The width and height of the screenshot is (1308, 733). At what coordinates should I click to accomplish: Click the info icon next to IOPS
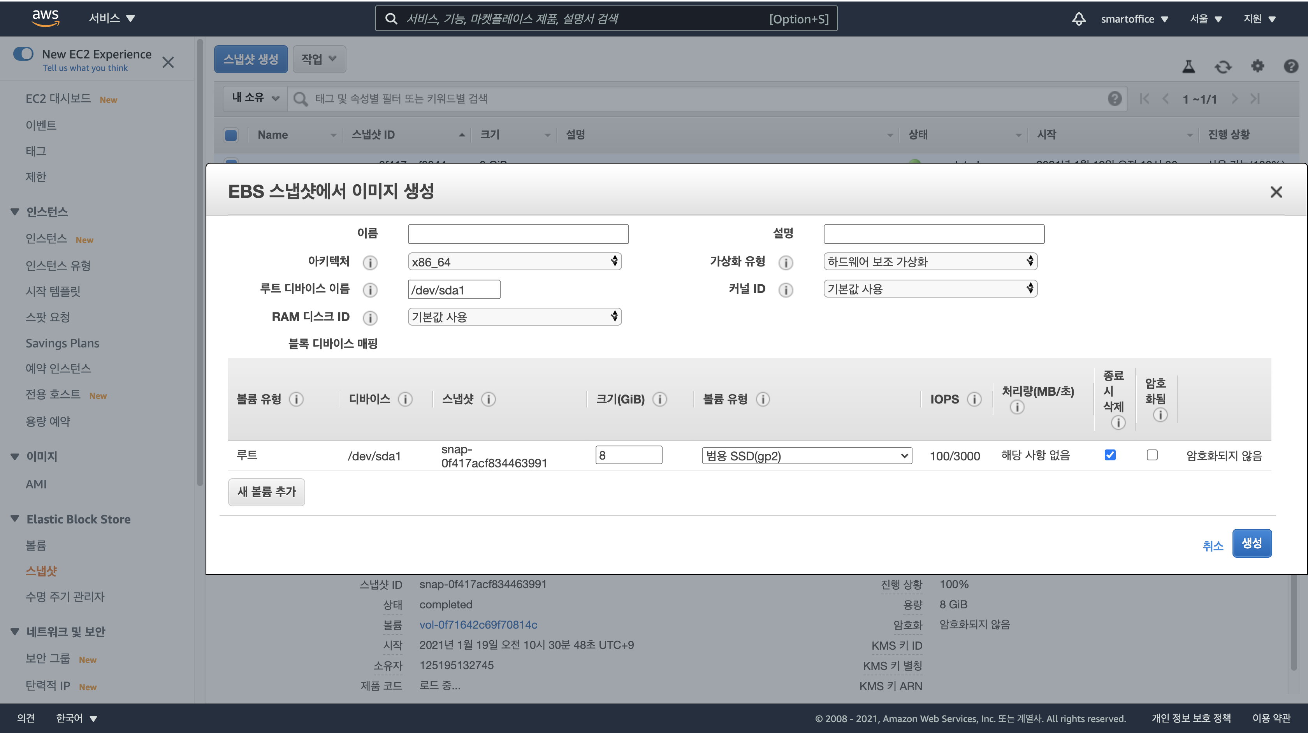pyautogui.click(x=974, y=399)
